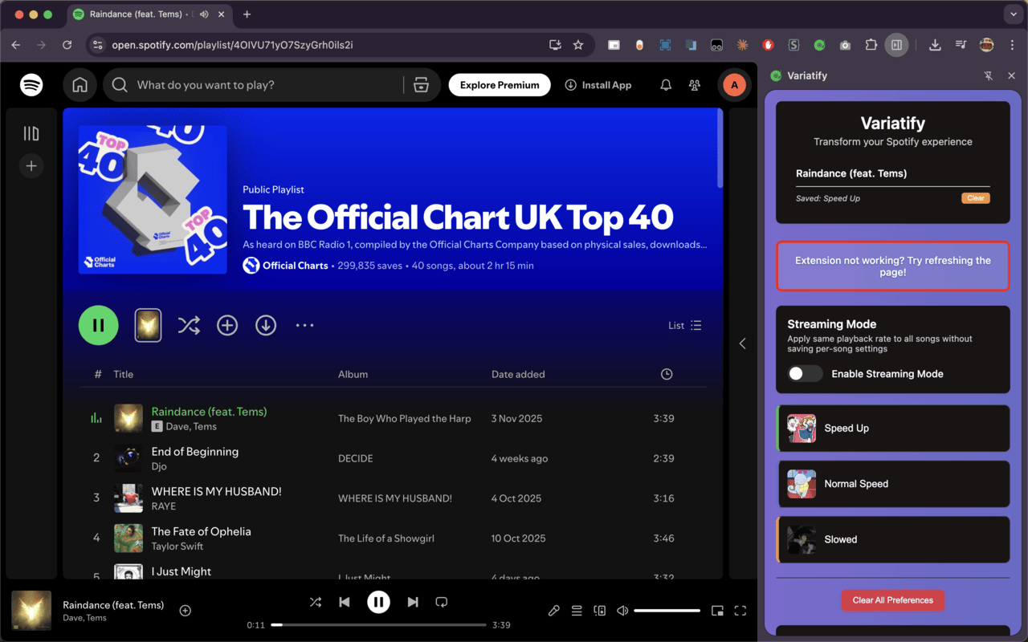Select Slowed preset

(893, 539)
